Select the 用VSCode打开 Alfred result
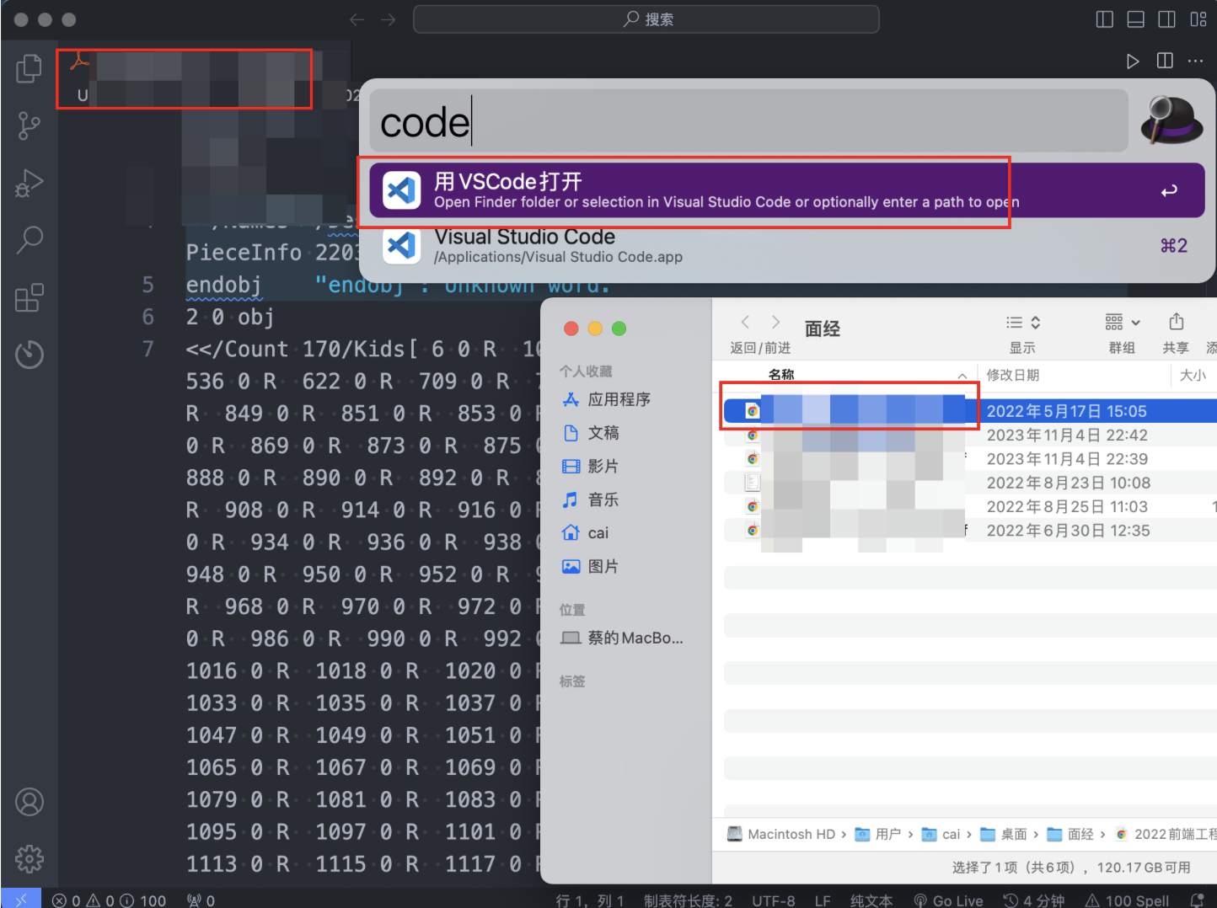The image size is (1217, 908). [x=787, y=190]
